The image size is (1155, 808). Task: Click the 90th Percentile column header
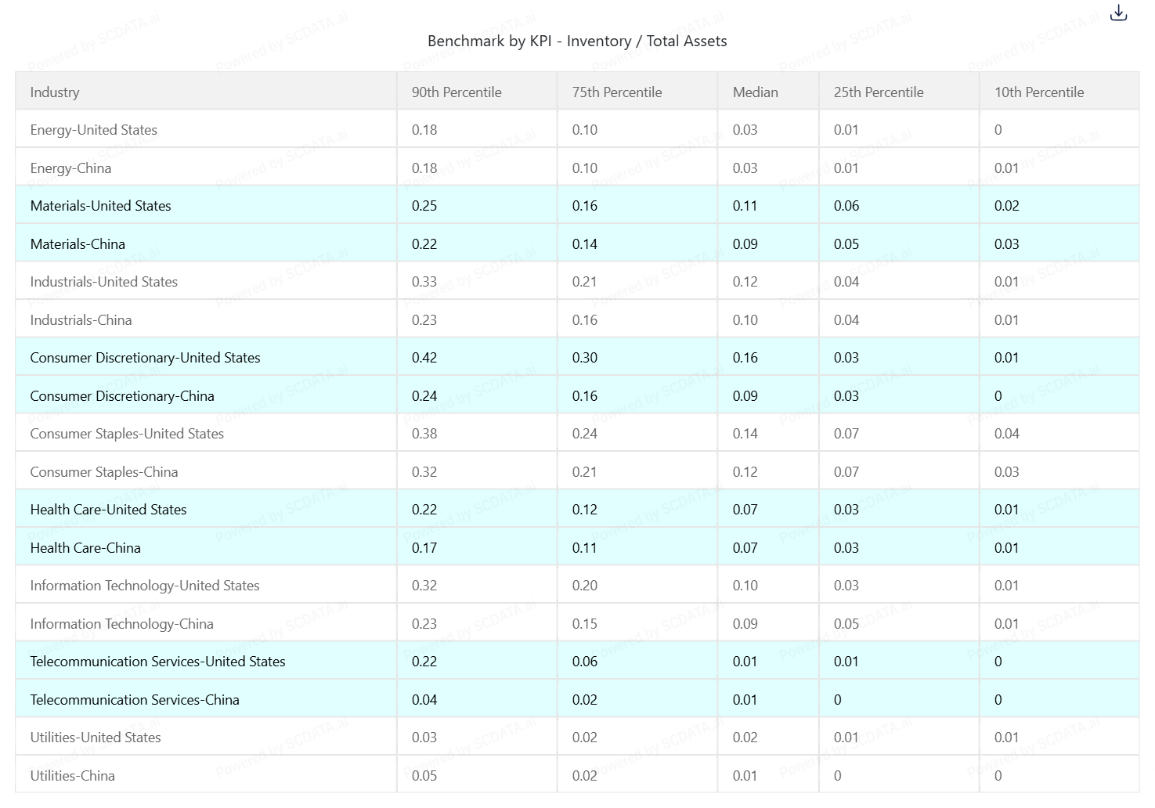click(457, 92)
